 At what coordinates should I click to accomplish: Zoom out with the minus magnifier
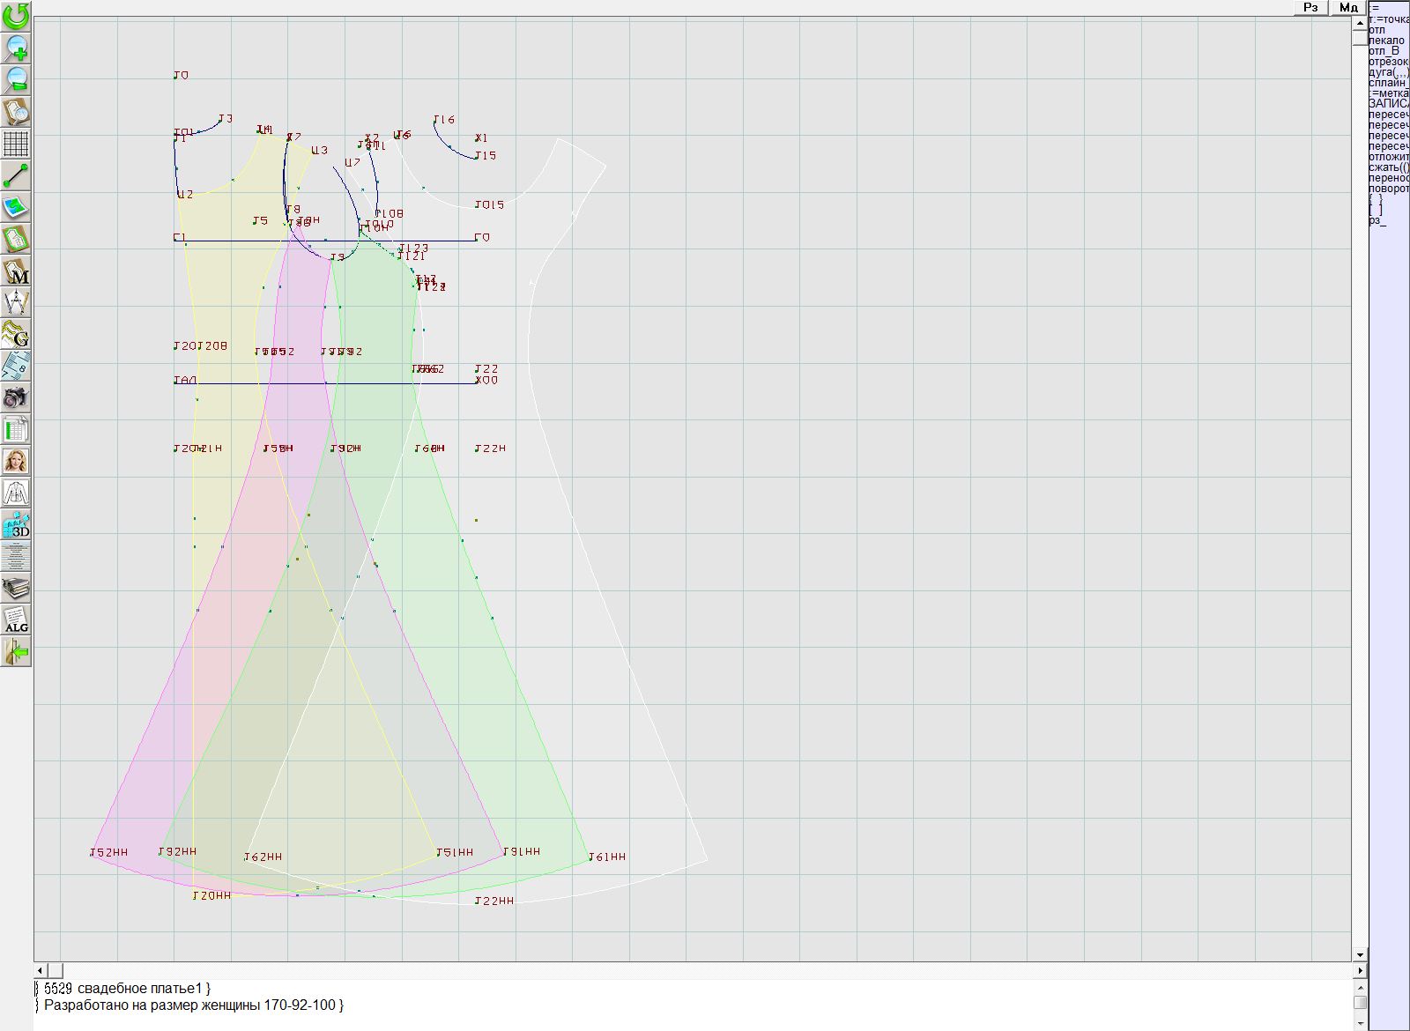(16, 79)
